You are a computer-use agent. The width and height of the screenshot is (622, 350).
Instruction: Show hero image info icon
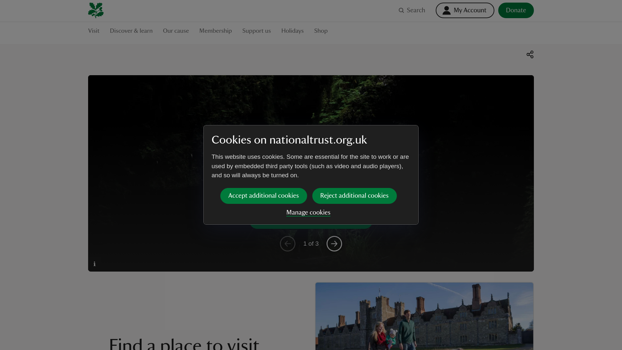click(x=95, y=264)
